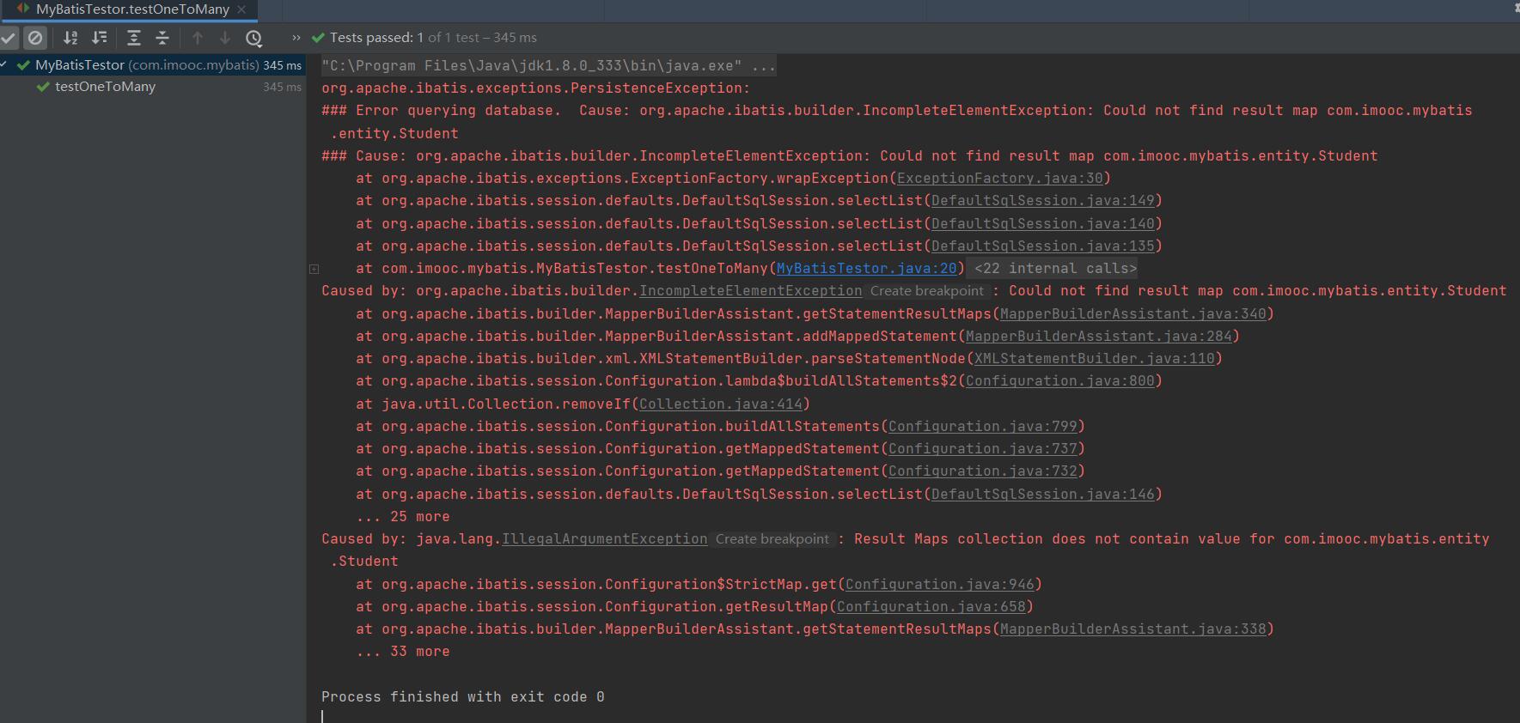Open MapperBuilderAssistant.java:340 link
1520x723 pixels.
point(1132,314)
